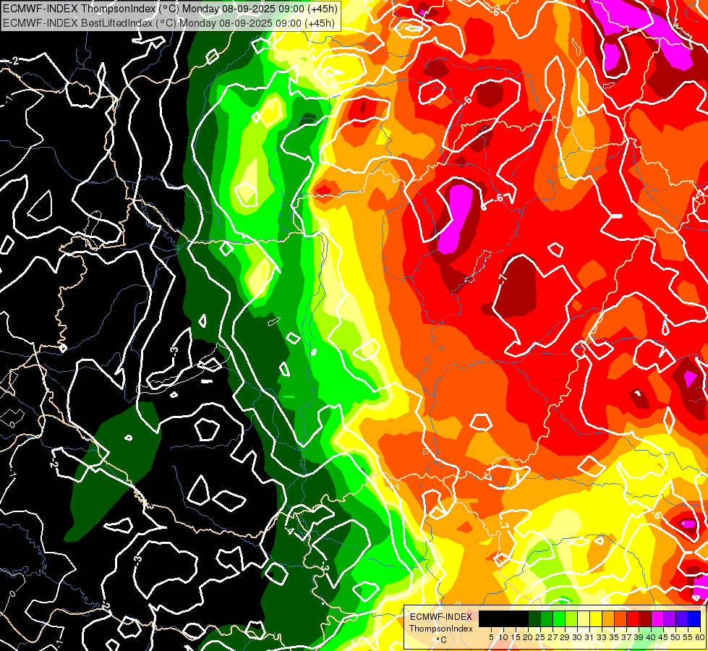The image size is (708, 651).
Task: Click the legend tick label 55
Action: (x=688, y=637)
